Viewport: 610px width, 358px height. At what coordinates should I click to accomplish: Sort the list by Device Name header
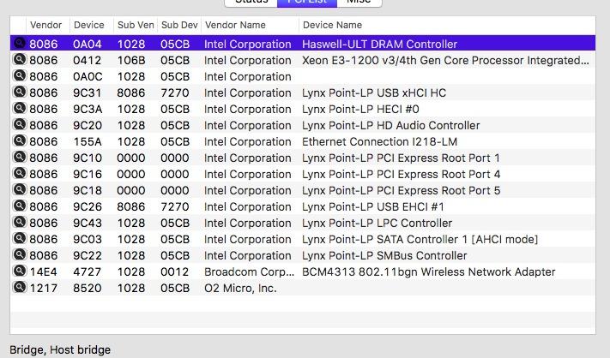click(332, 25)
